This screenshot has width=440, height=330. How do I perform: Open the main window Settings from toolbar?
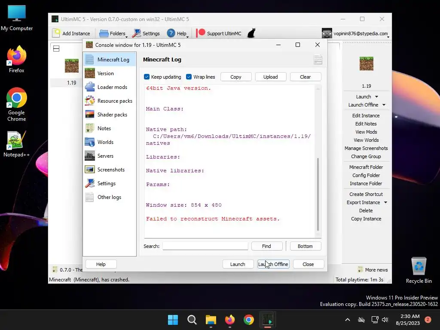coord(146,34)
